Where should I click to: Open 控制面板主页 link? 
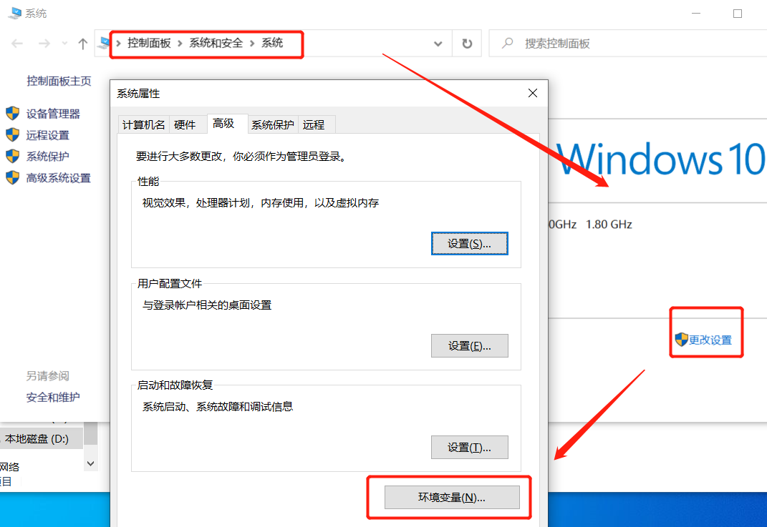tap(59, 81)
